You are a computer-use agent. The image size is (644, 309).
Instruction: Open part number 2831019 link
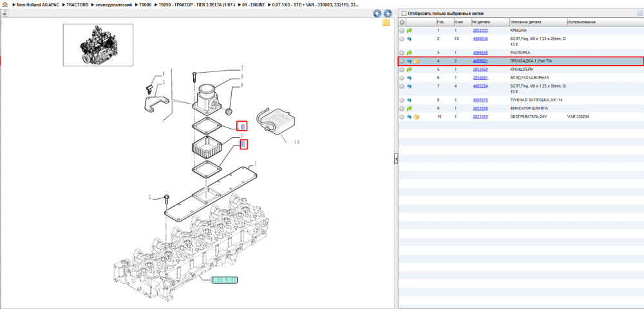(x=480, y=117)
